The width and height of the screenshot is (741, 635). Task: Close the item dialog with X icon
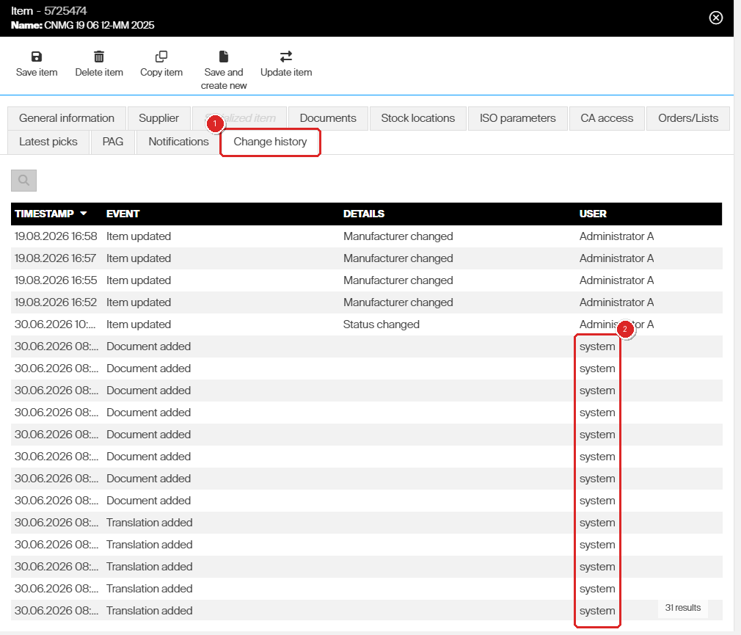pyautogui.click(x=716, y=18)
